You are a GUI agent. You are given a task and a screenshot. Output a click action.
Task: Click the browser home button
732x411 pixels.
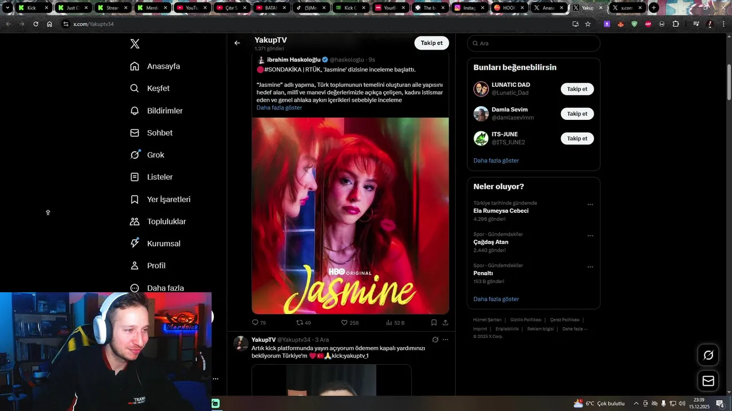tap(50, 24)
